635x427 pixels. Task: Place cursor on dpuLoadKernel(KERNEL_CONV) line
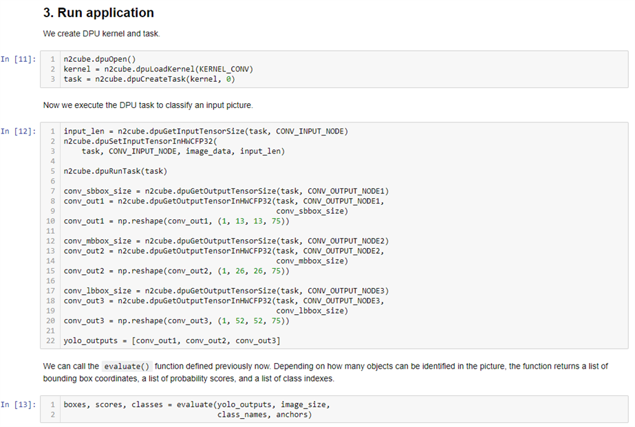(x=158, y=69)
